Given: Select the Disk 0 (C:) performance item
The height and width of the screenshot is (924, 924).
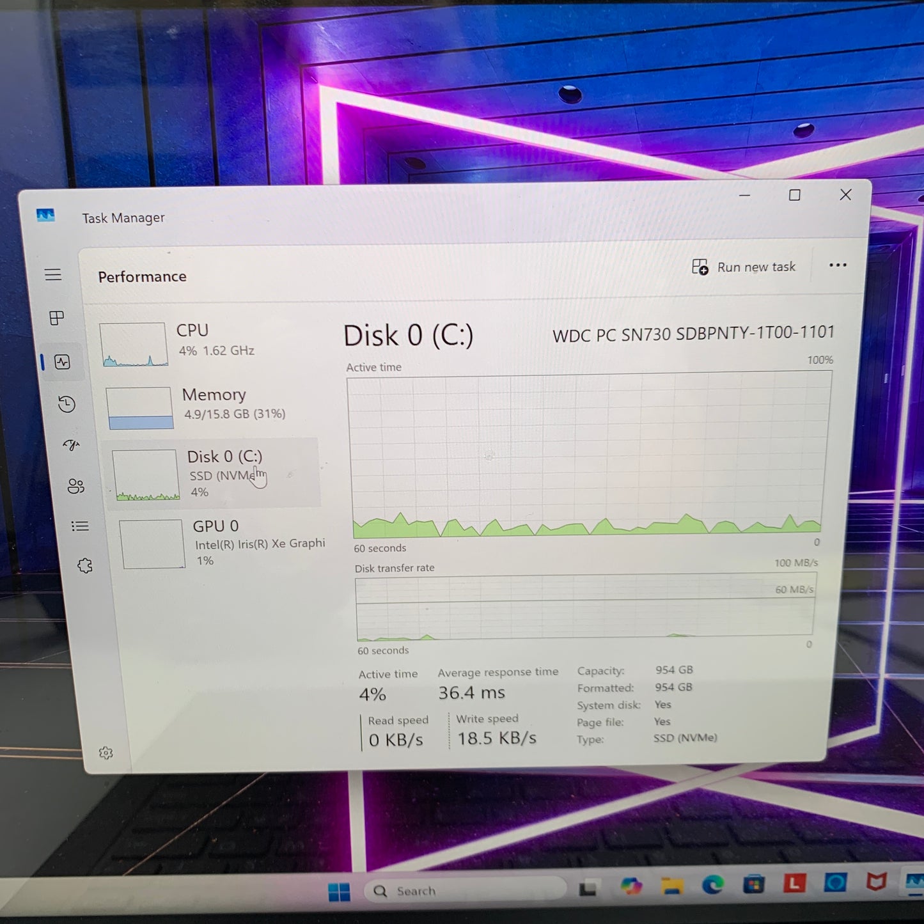Looking at the screenshot, I should click(x=213, y=473).
